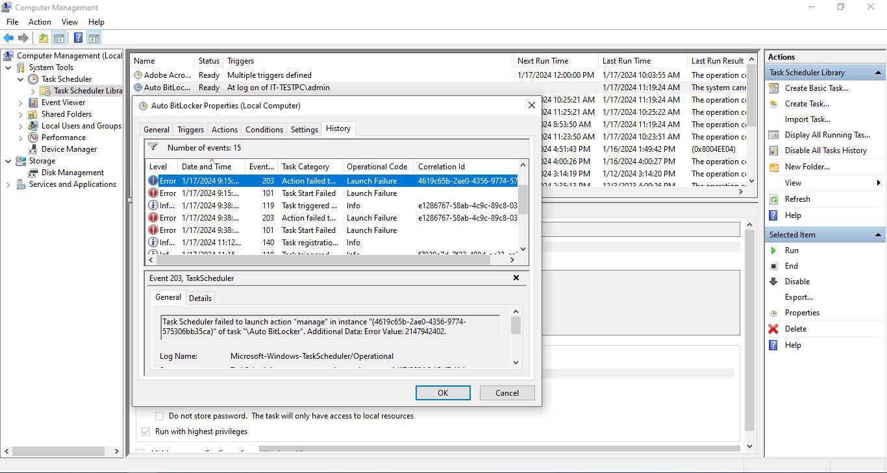
Task: Click the Up one level folder icon
Action: [43, 38]
